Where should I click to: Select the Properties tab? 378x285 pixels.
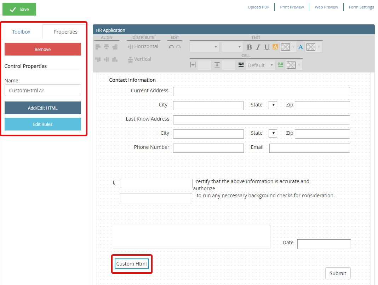(x=65, y=32)
